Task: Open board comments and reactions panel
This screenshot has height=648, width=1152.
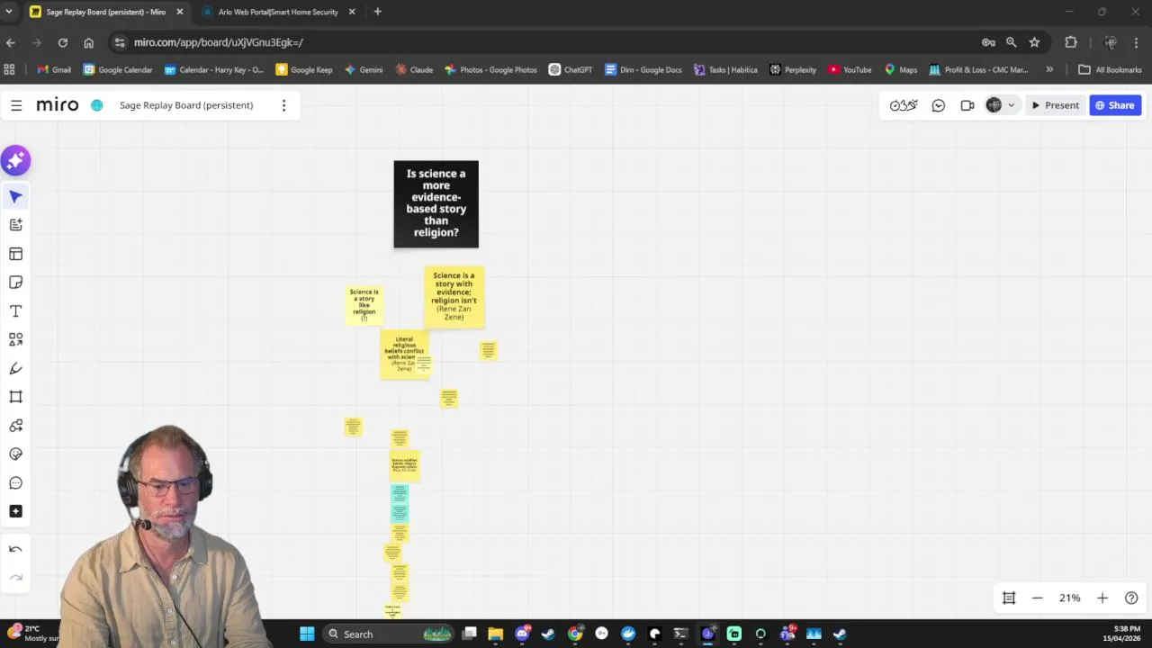Action: click(938, 105)
